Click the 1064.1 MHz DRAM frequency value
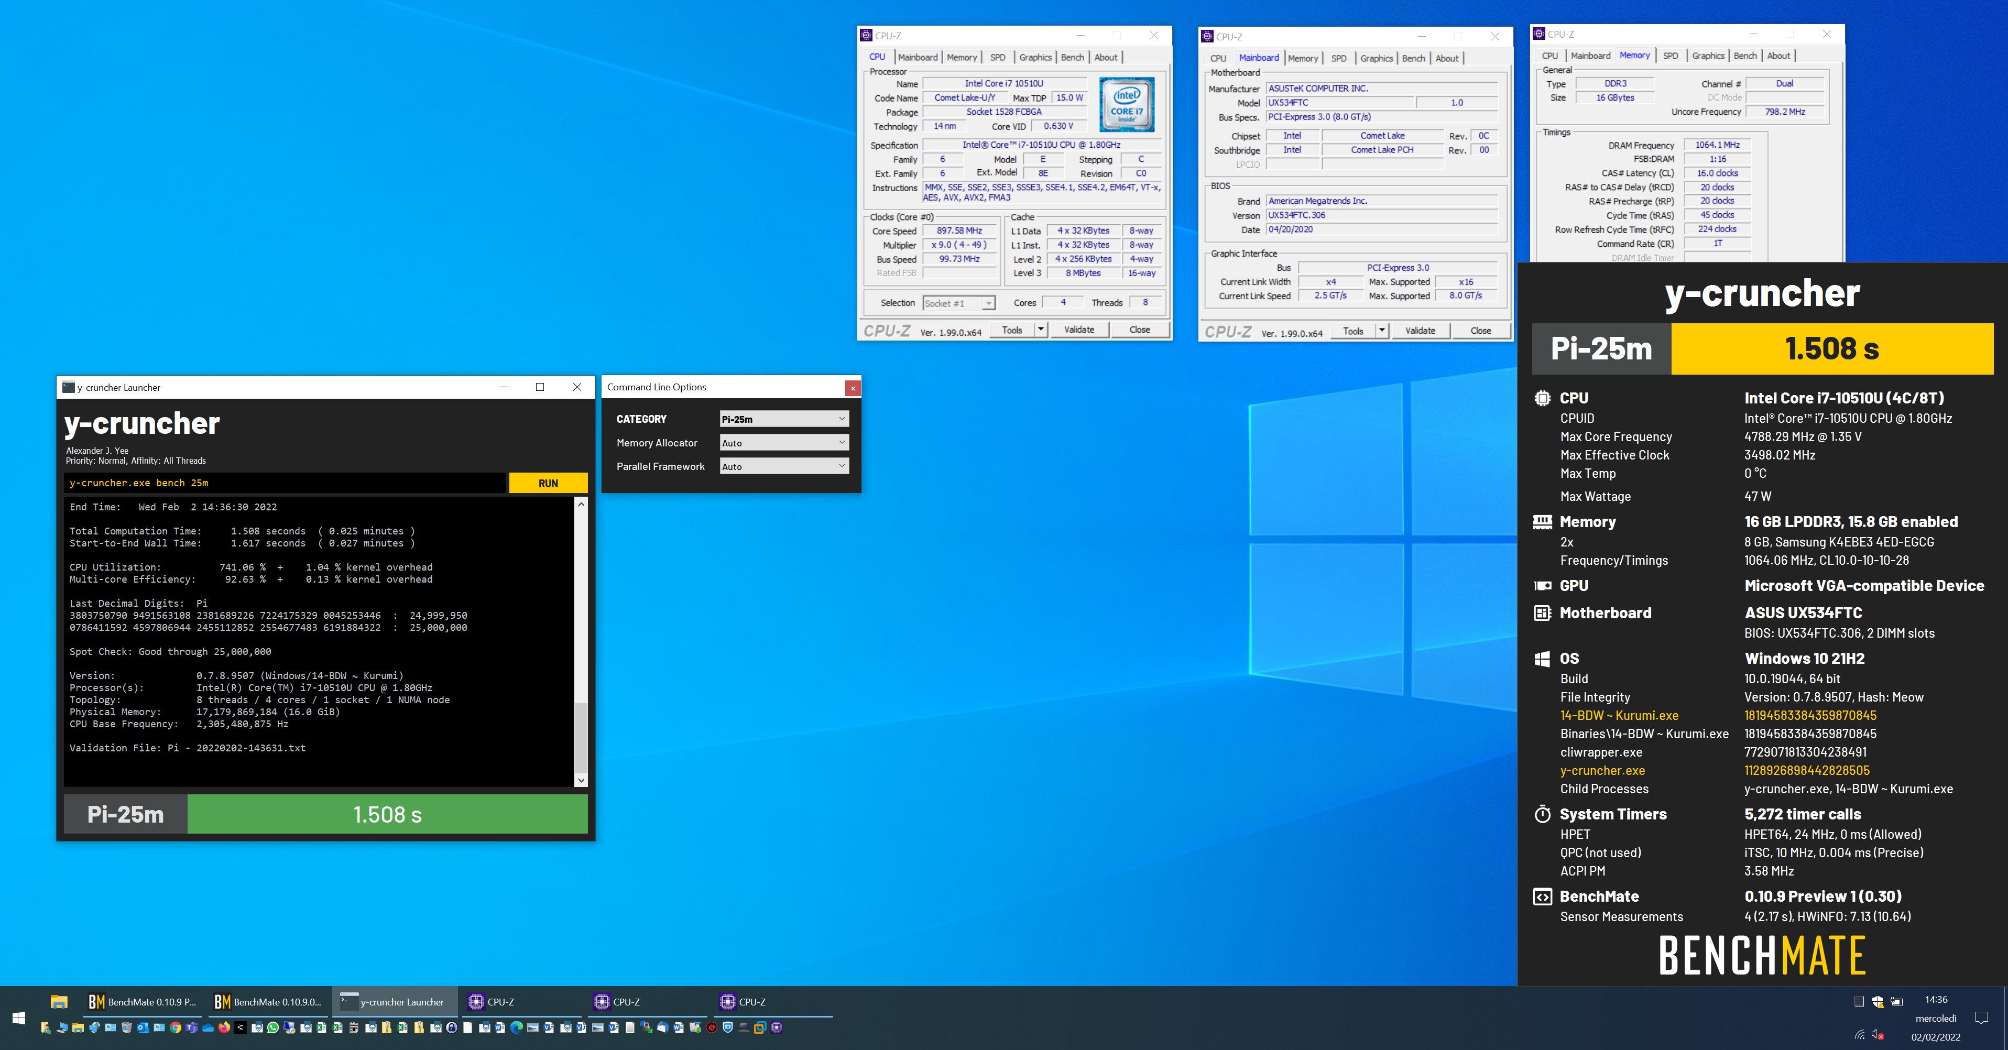This screenshot has height=1050, width=2008. click(x=1717, y=145)
